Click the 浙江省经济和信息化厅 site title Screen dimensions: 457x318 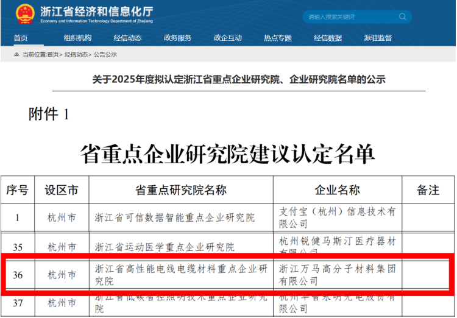click(96, 12)
